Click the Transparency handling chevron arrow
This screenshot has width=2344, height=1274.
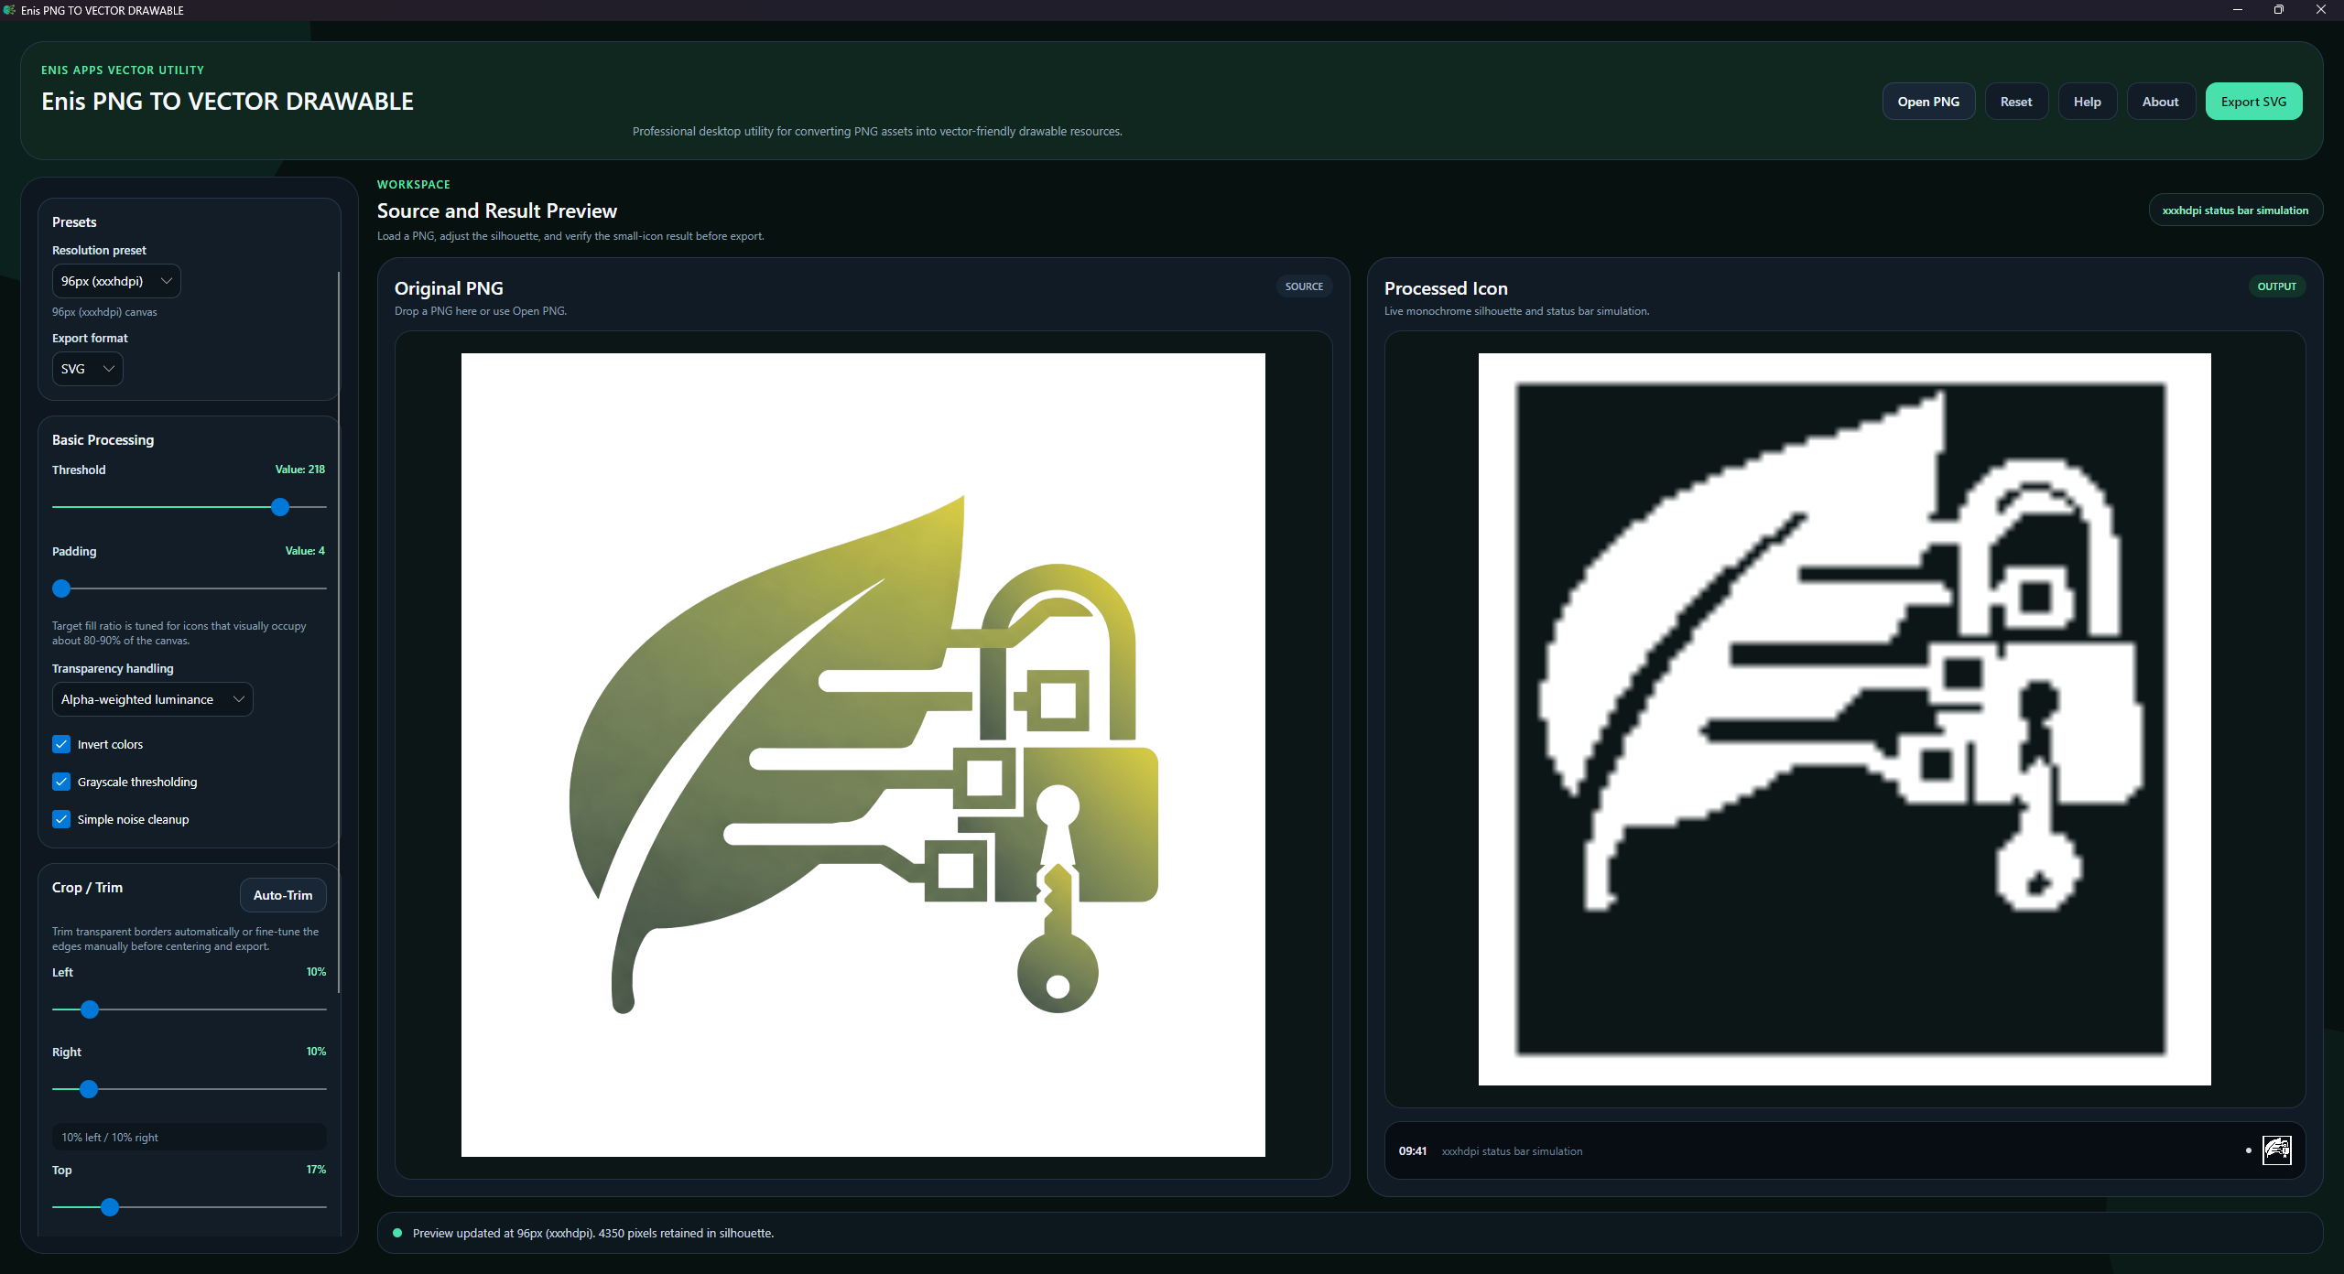tap(239, 699)
